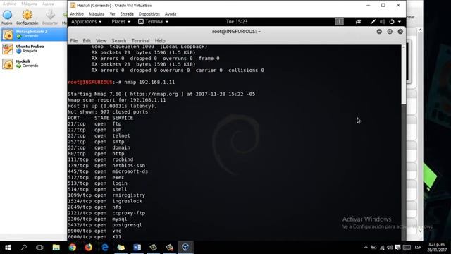Open the terminal View menu
Screen dimensions: 451x254
101,41
